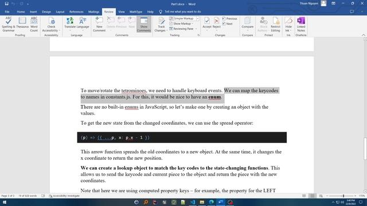
Task: Click the Hide Ink button
Action: 288,24
